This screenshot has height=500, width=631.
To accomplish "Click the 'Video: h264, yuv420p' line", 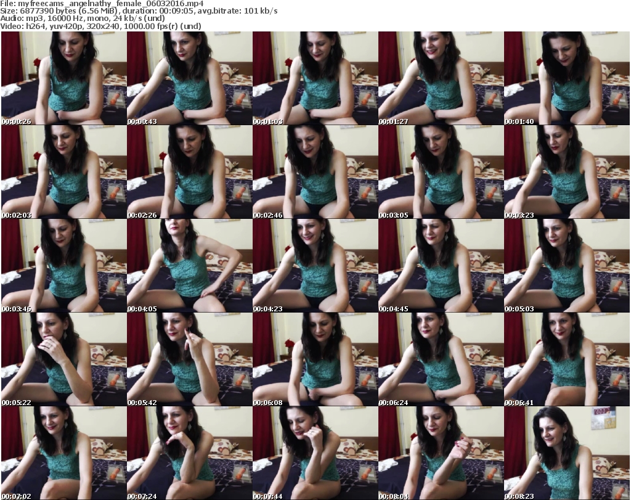I will coord(100,26).
